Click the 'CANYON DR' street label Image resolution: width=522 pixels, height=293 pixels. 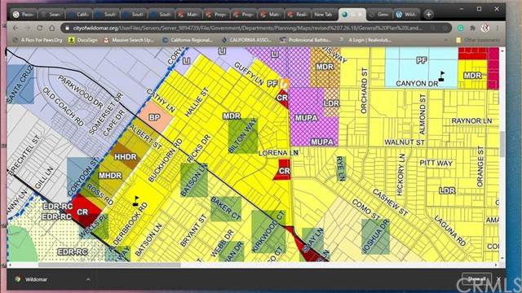click(x=417, y=84)
